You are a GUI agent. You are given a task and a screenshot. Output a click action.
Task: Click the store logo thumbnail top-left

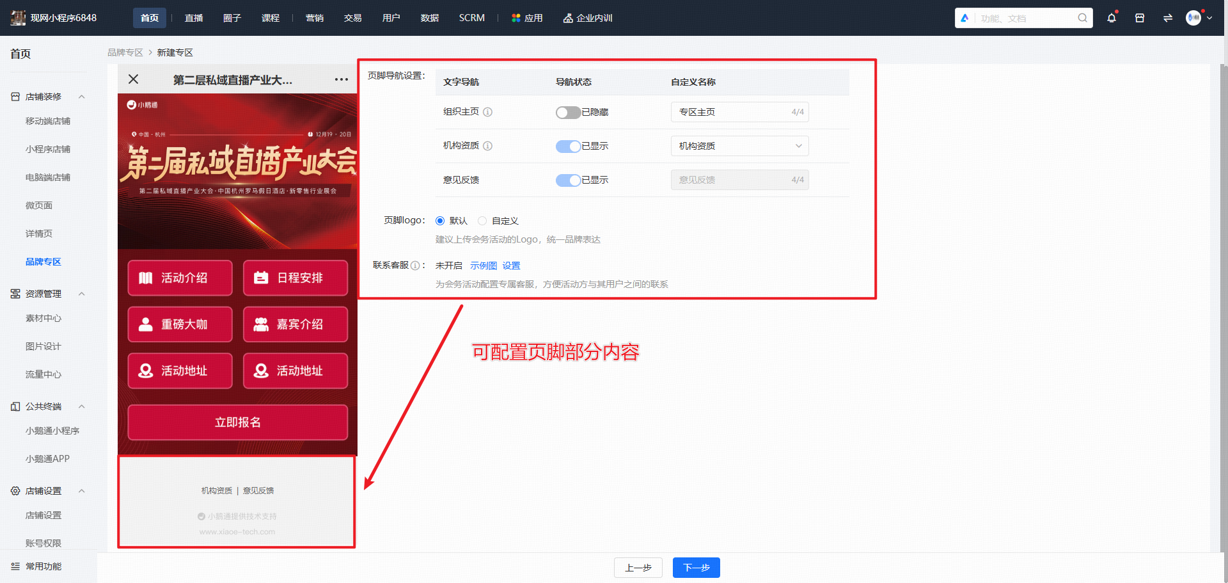[x=18, y=18]
